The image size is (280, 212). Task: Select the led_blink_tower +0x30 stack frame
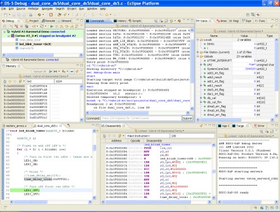coord(35,44)
